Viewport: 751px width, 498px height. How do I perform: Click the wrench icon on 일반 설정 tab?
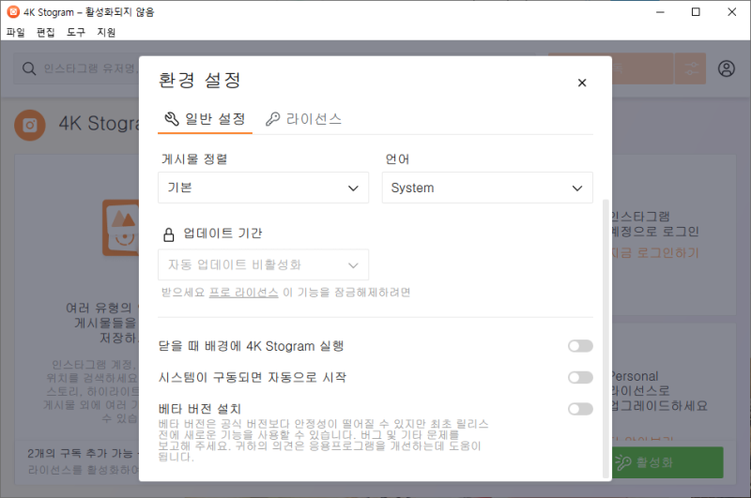point(172,119)
